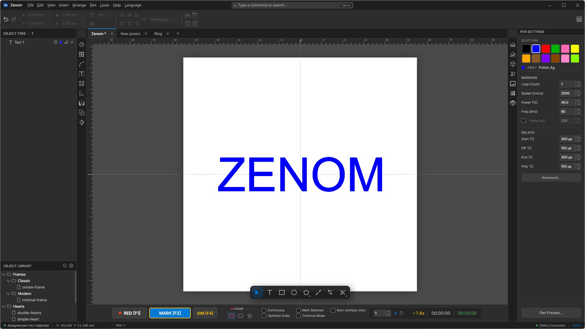Screen dimensions: 585x329
Task: Open the Pen menu
Action: pyautogui.click(x=93, y=5)
